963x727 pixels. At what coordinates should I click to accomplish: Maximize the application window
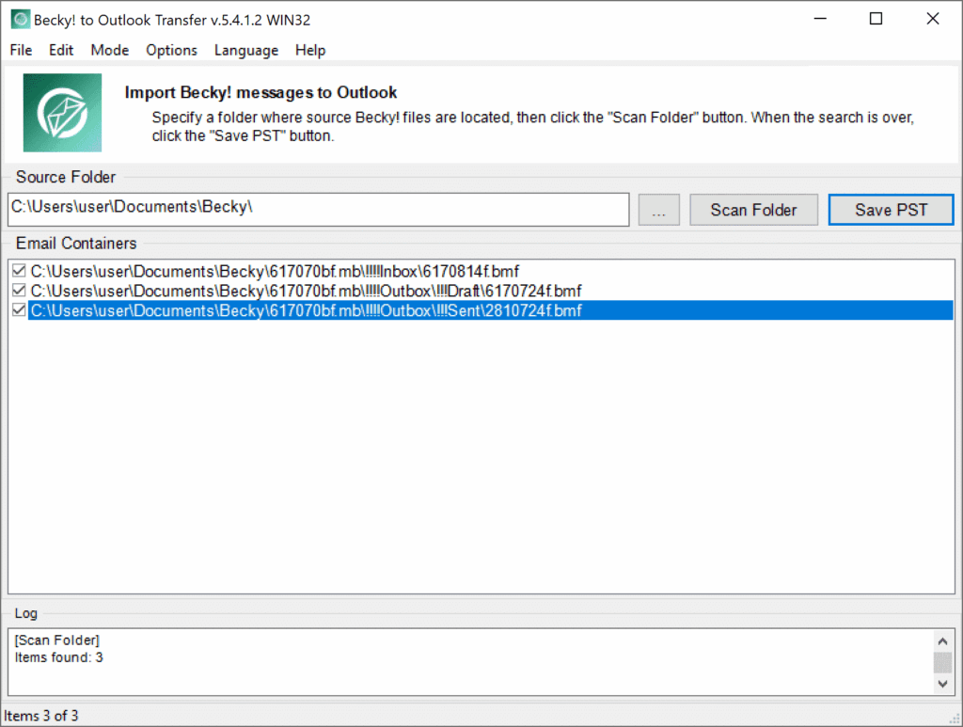point(876,19)
